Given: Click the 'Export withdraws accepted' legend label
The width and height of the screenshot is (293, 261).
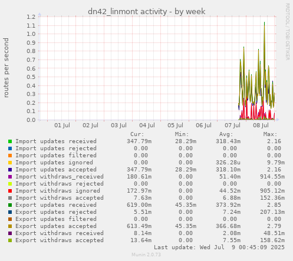Looking at the screenshot, I should click(x=60, y=240).
